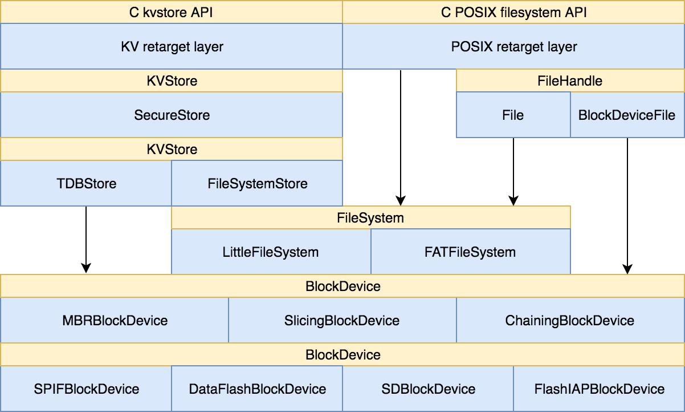This screenshot has height=412, width=685.
Task: Click the SDBlockDevice block
Action: click(x=428, y=389)
